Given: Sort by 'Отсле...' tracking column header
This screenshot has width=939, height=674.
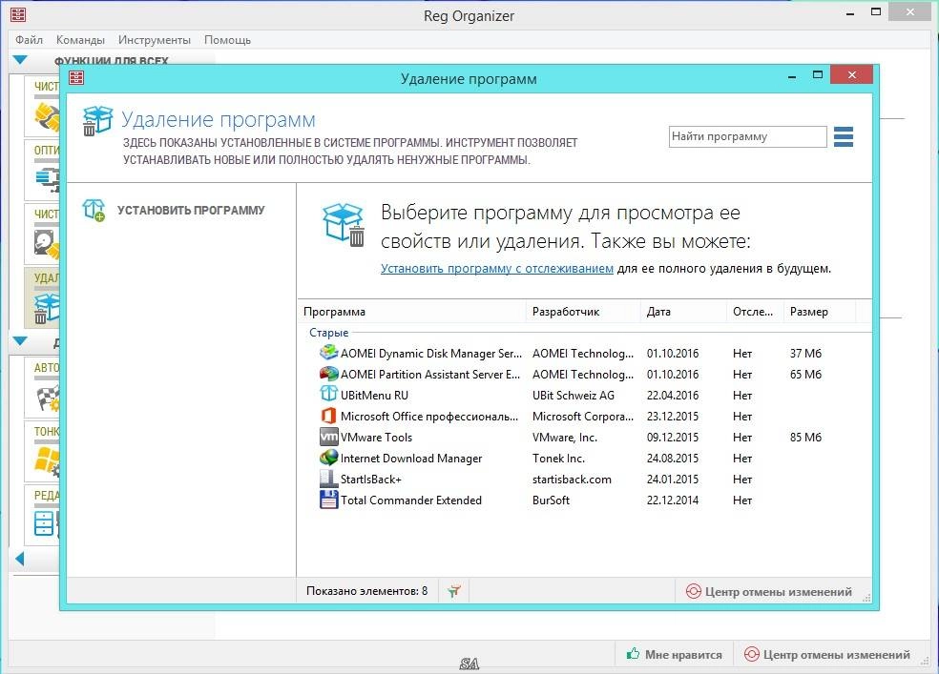Looking at the screenshot, I should point(755,312).
